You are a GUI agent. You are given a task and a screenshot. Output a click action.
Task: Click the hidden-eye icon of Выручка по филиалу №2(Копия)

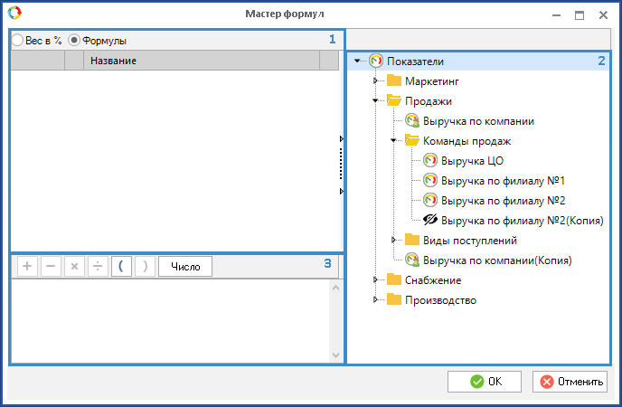tap(430, 220)
